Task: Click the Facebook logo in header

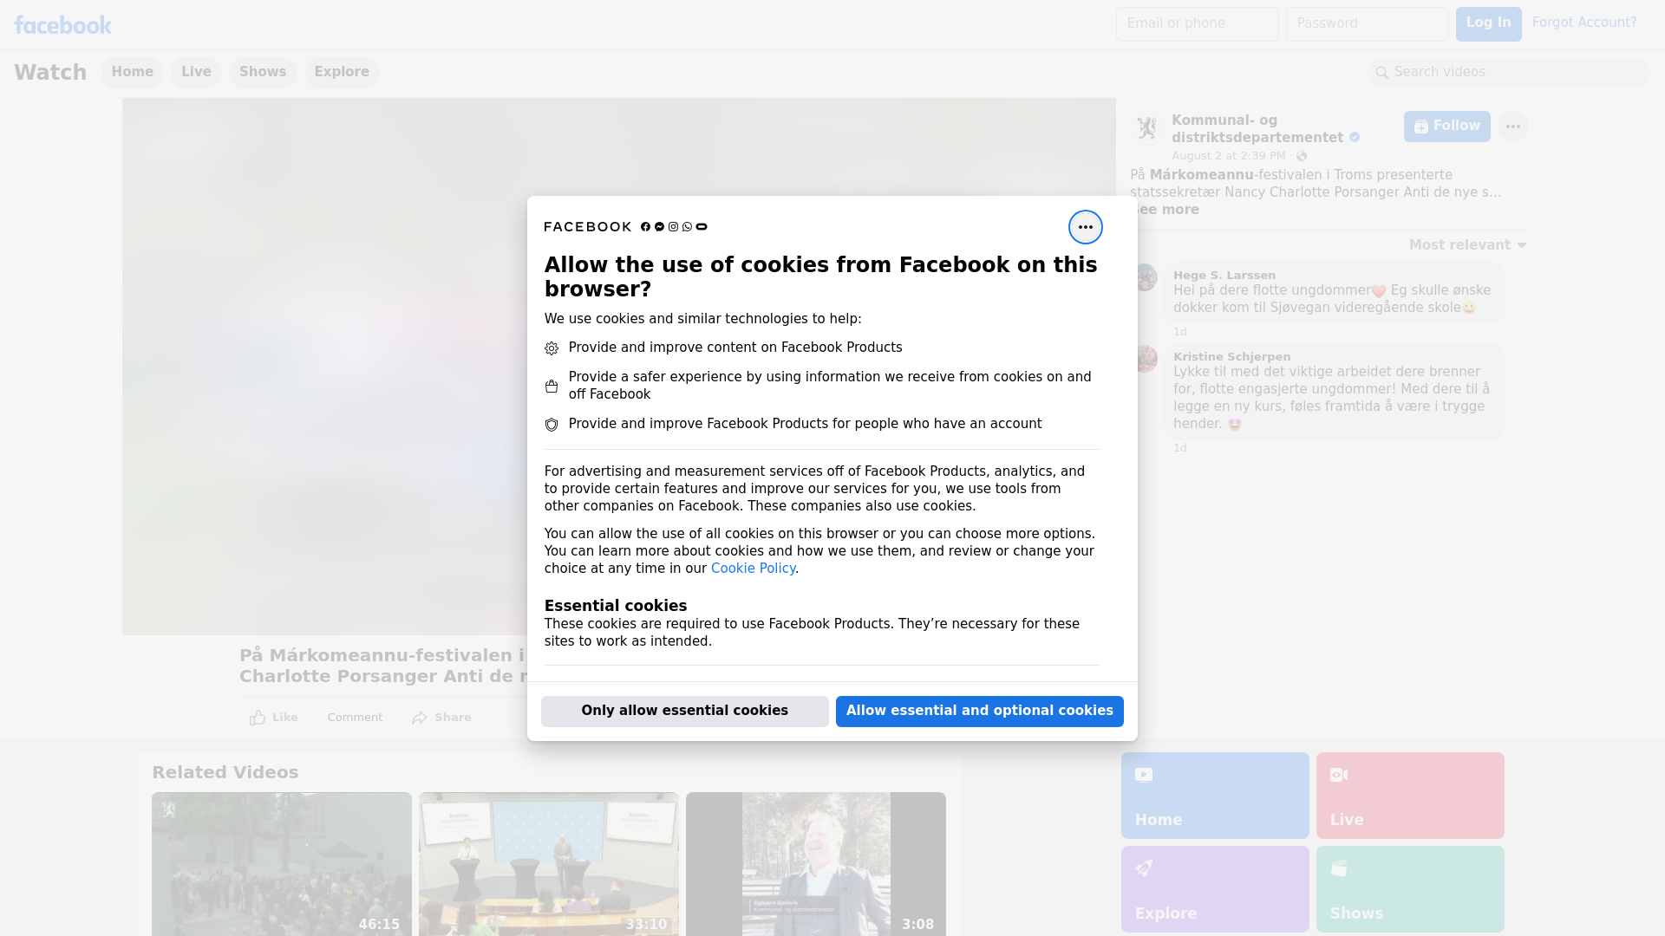Action: coord(62,25)
